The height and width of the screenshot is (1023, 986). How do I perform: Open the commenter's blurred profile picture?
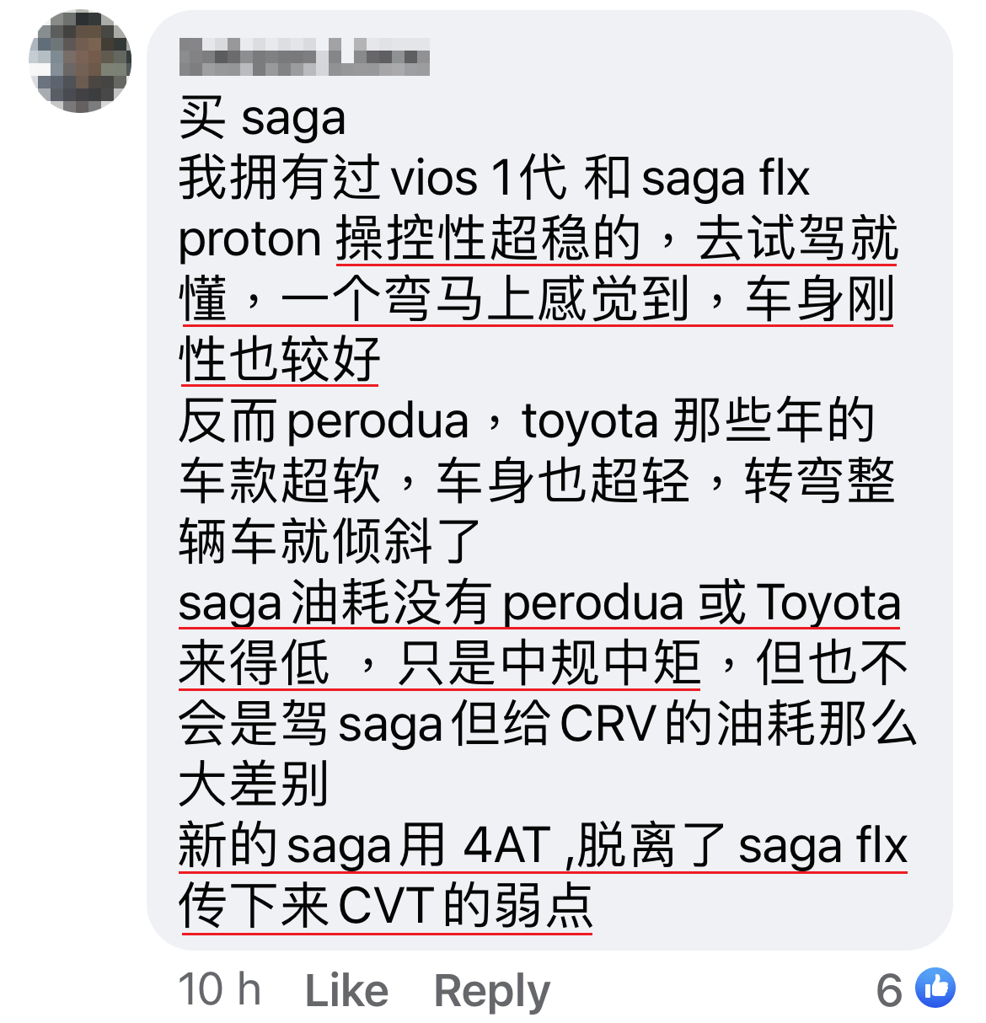coord(80,61)
